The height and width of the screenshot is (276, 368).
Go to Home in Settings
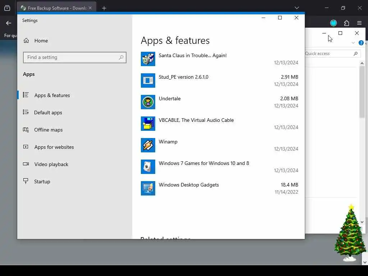pyautogui.click(x=41, y=41)
